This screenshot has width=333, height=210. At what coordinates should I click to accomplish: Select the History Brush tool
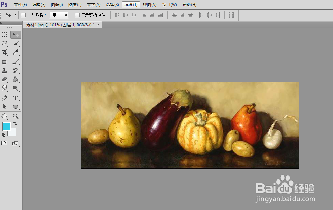click(16, 71)
